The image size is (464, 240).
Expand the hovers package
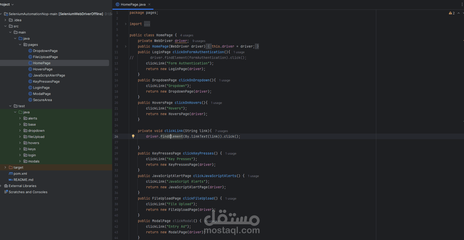[20, 143]
